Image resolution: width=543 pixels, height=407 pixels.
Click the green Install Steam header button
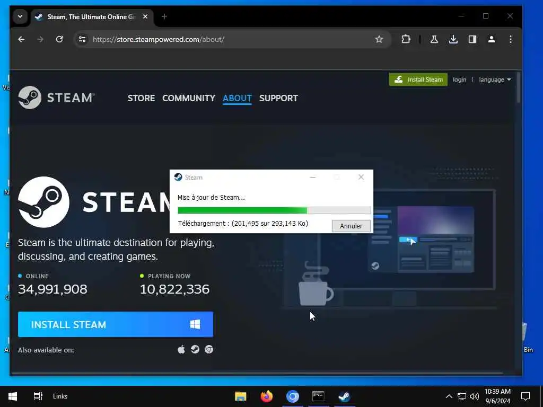(418, 79)
